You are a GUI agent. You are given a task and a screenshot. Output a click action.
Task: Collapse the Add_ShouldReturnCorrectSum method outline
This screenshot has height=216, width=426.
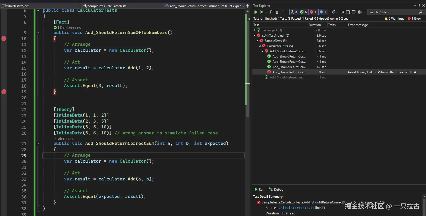tap(38, 144)
